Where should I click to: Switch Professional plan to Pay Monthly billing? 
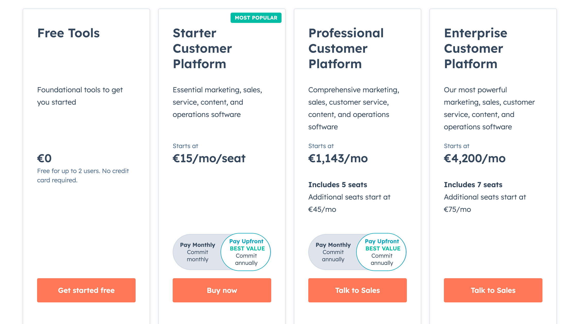[x=333, y=252]
